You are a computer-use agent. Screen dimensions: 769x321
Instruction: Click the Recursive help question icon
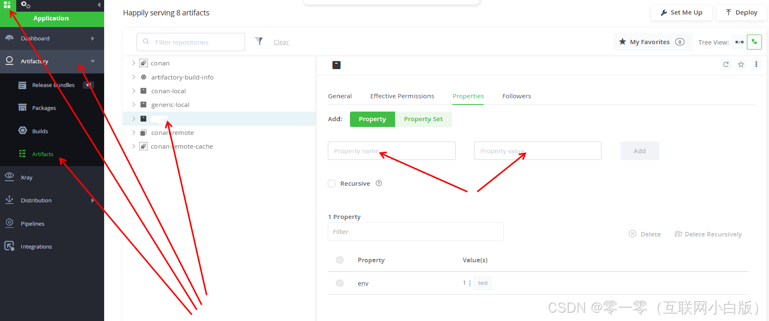[379, 183]
